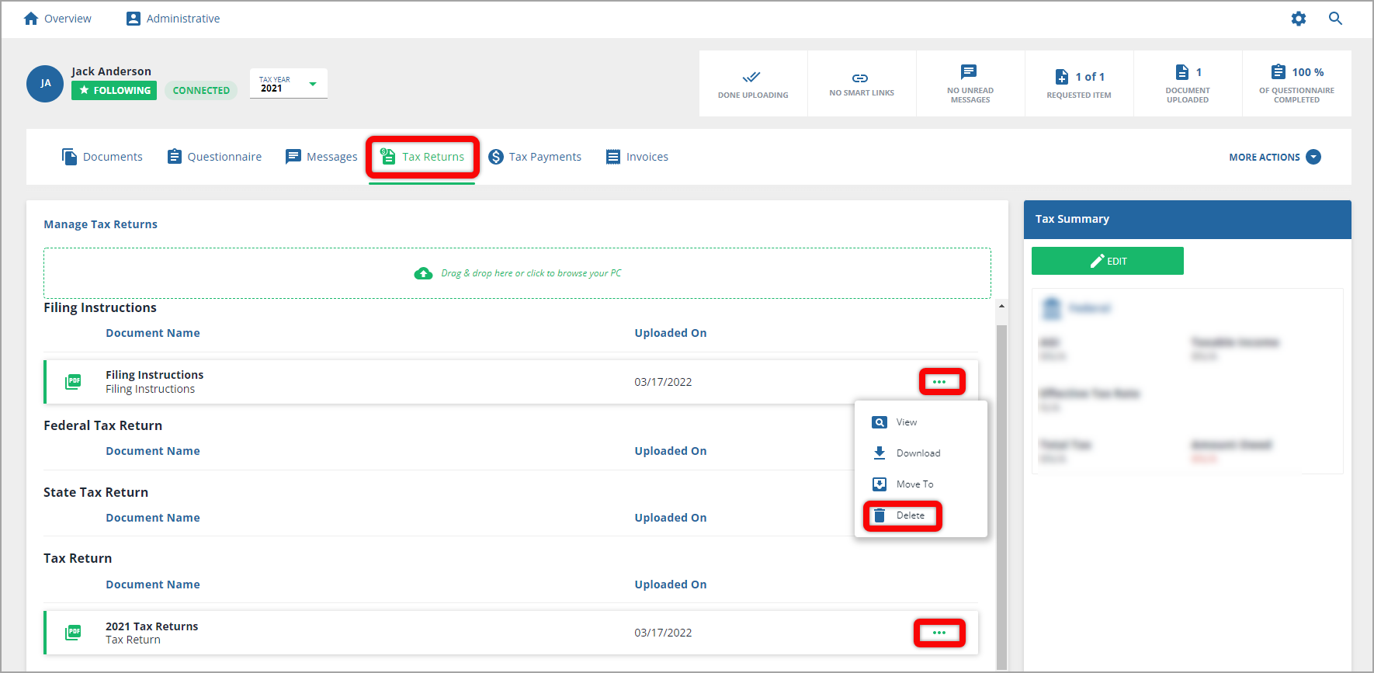
Task: Expand the Tax Year 2021 dropdown
Action: pos(313,84)
